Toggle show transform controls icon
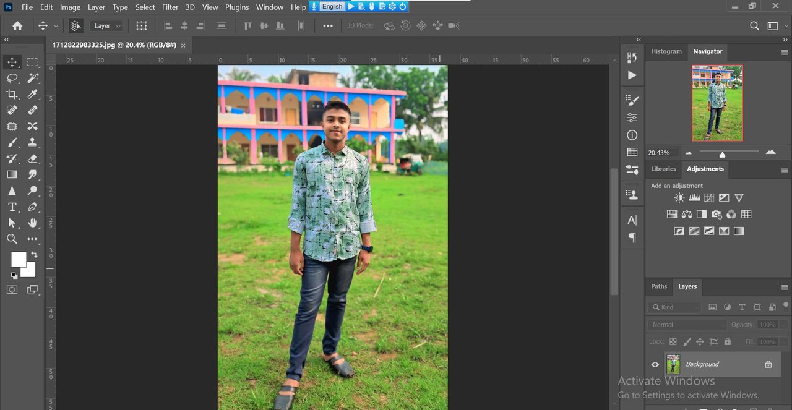The image size is (792, 410). point(142,26)
